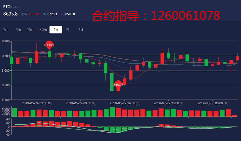Image resolution: width=241 pixels, height=141 pixels.
Task: Click the last small red volume bar
Action: (234, 116)
